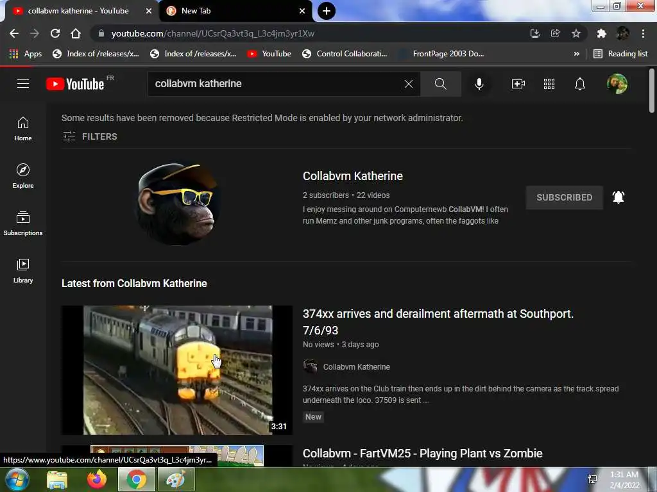Image resolution: width=657 pixels, height=492 pixels.
Task: Open the 'FrontPage 2003 Do...' bookmark
Action: coord(441,54)
